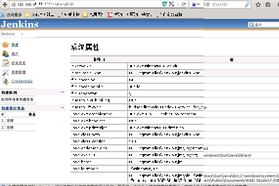Click the windows\Sun\Java\lib\ext value
The width and height of the screenshot is (279, 186).
tap(227, 155)
